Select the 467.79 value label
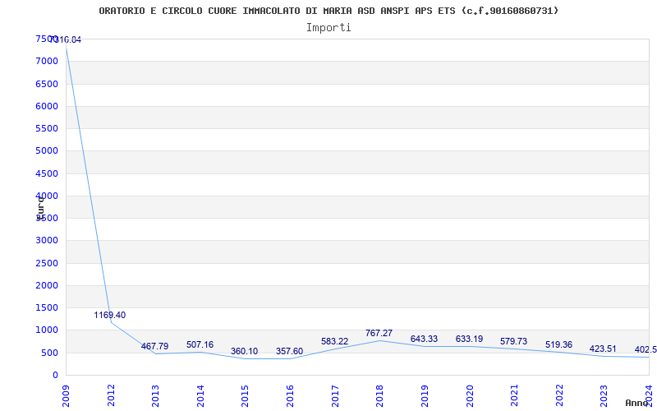 tap(154, 346)
